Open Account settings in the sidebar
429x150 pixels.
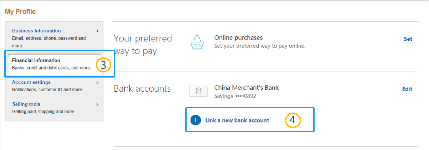[54, 86]
